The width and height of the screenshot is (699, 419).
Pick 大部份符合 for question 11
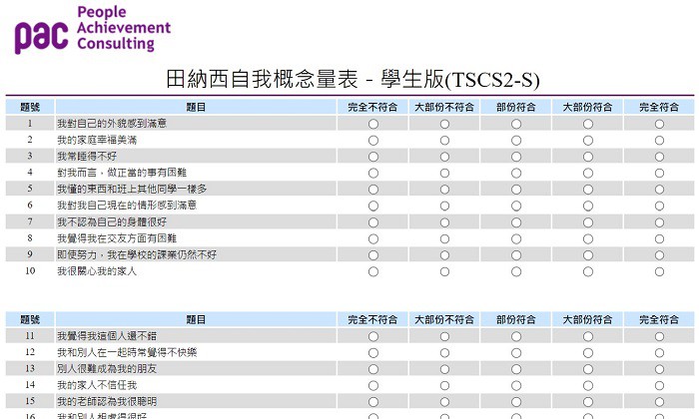pos(588,336)
